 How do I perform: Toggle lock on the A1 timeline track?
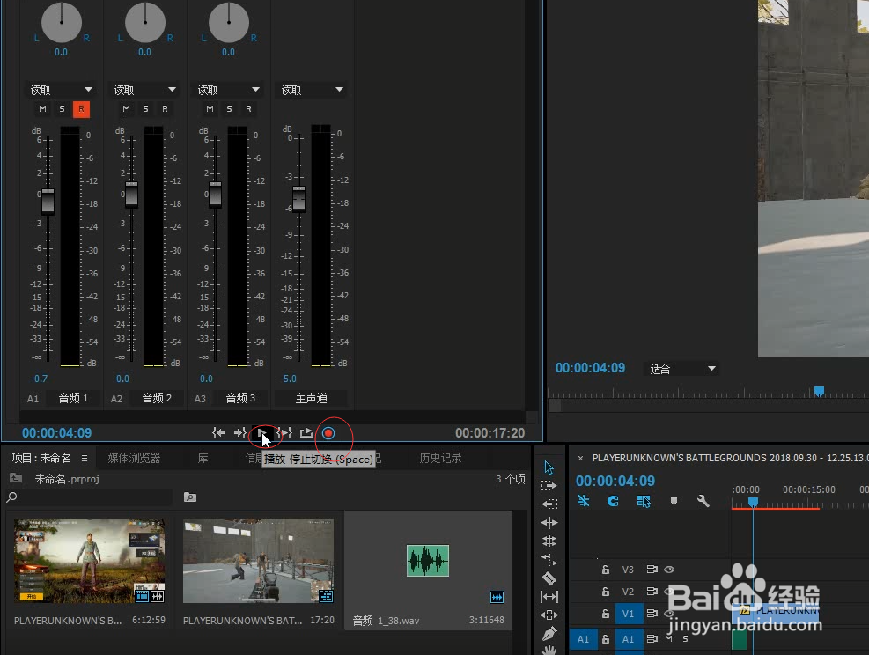point(605,639)
